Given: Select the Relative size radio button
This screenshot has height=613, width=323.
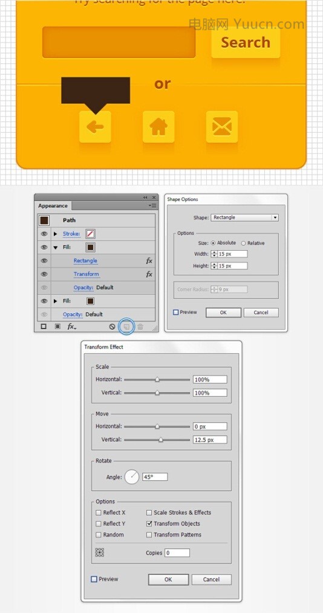Looking at the screenshot, I should 243,243.
